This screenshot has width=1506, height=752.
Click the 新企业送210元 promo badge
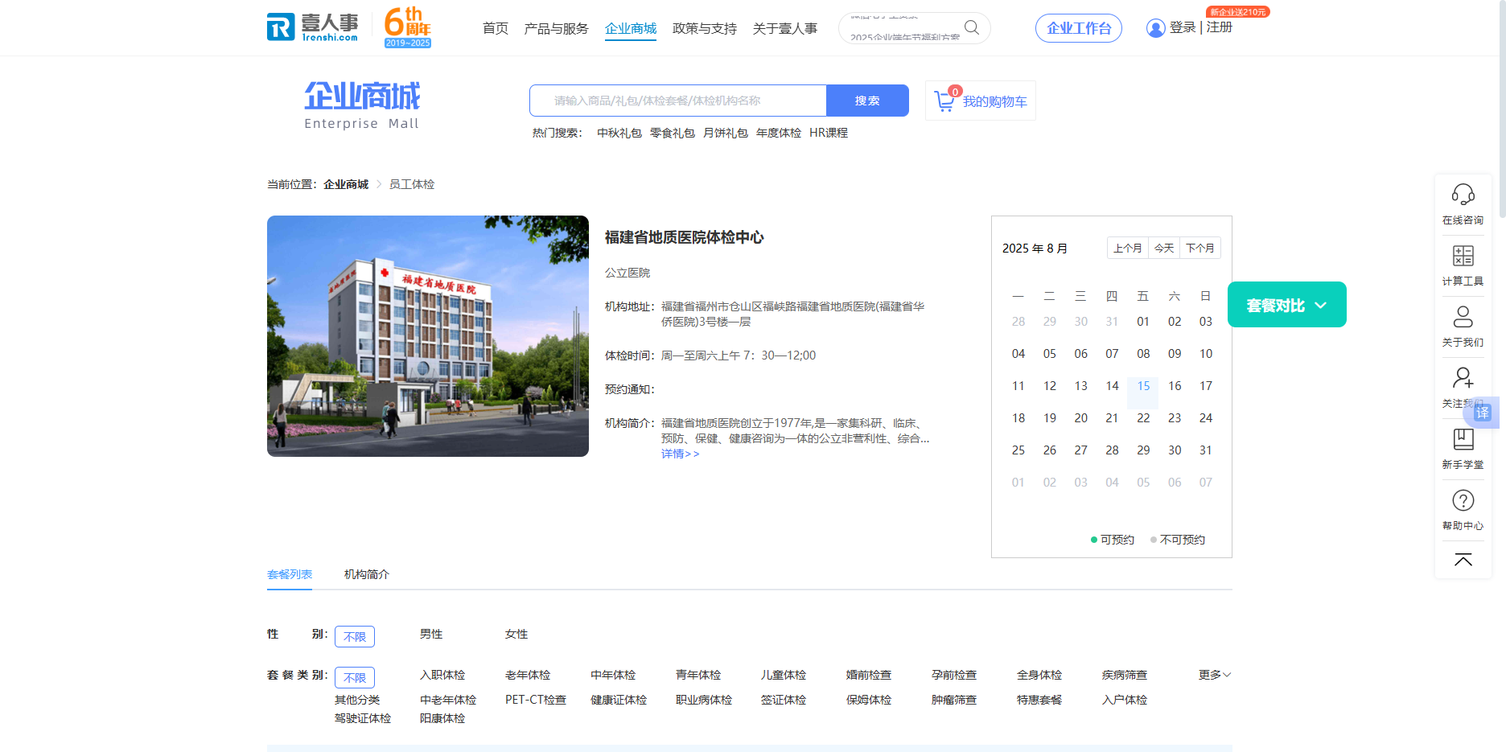(x=1238, y=12)
